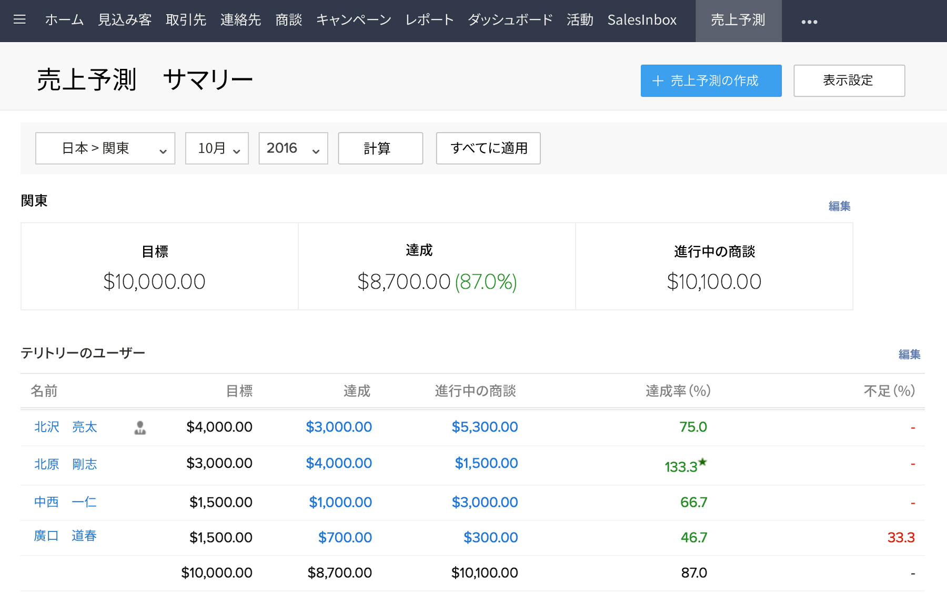Click the すべてに適用 button
Image resolution: width=947 pixels, height=603 pixels.
(488, 148)
